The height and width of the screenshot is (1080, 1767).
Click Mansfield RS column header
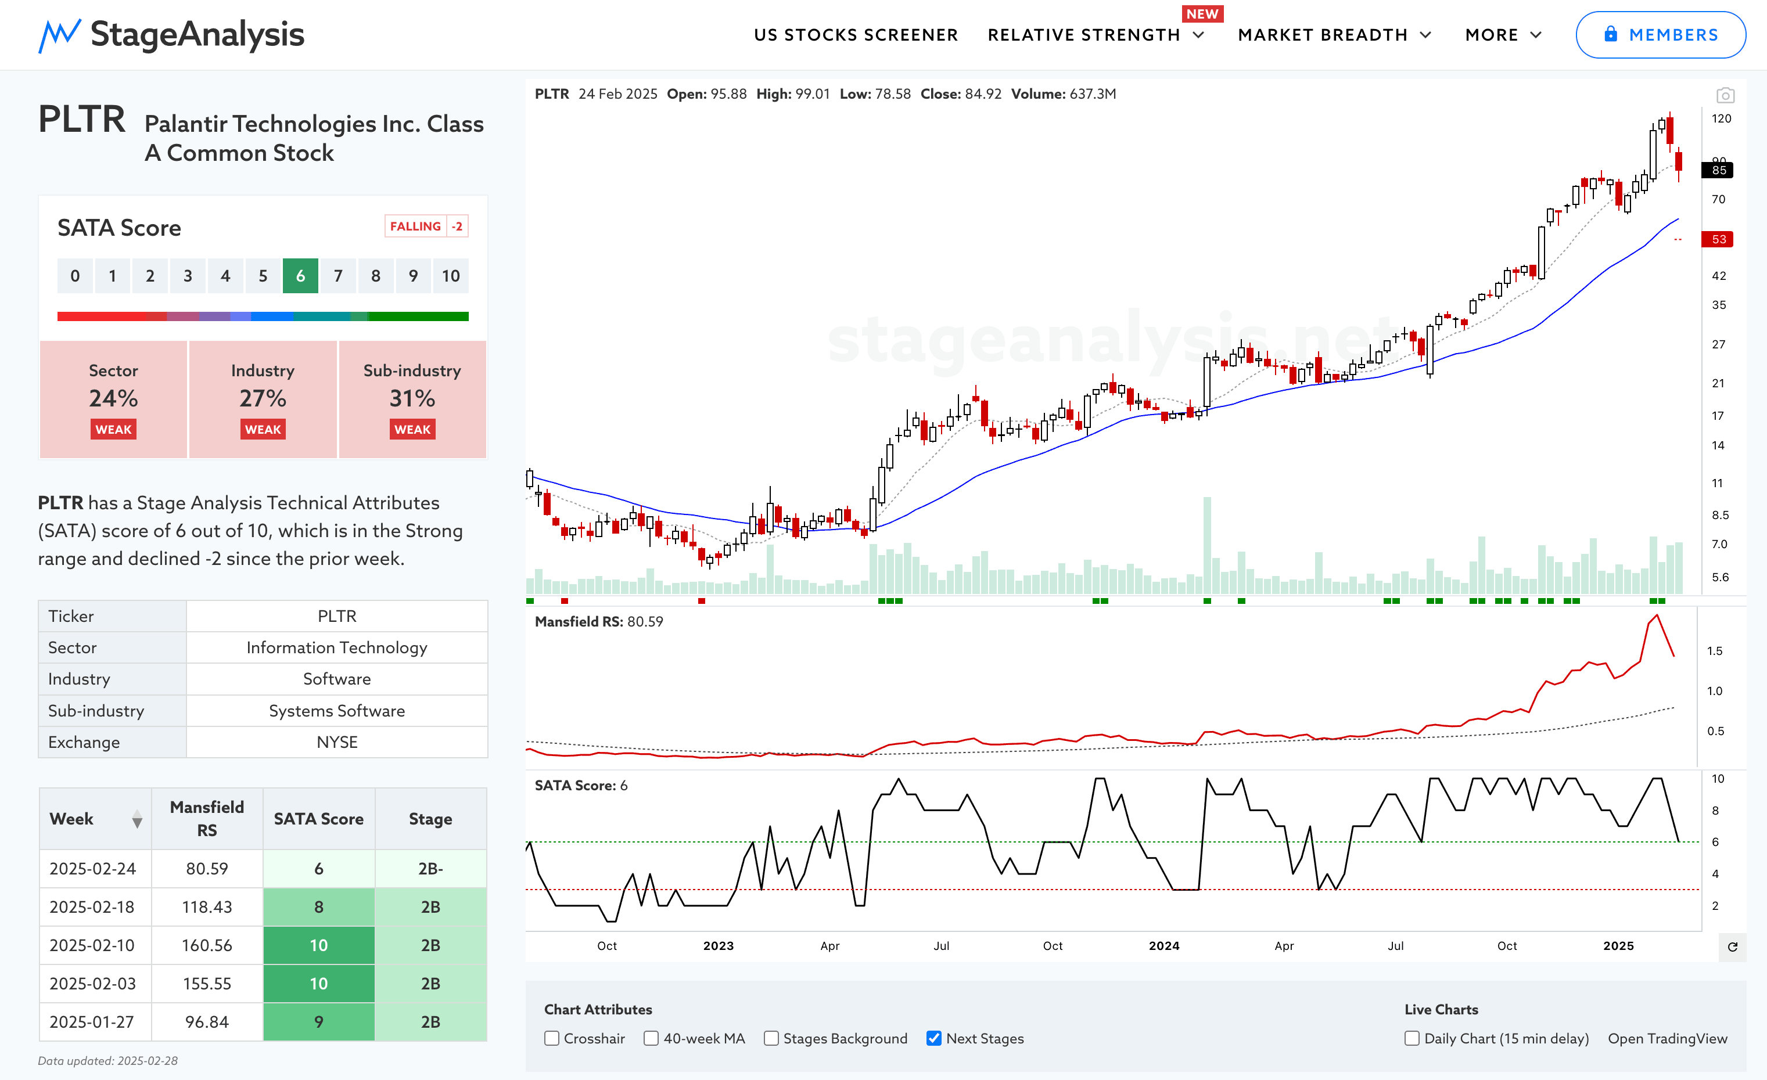click(207, 819)
